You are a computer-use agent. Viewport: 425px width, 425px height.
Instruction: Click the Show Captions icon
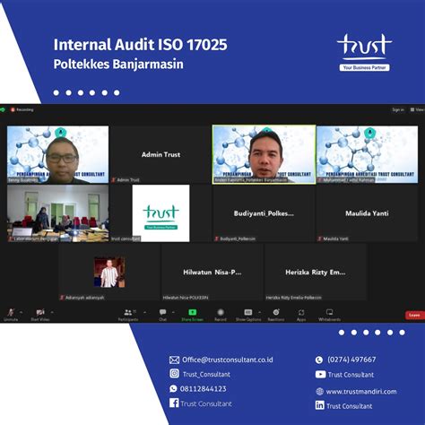(x=248, y=312)
